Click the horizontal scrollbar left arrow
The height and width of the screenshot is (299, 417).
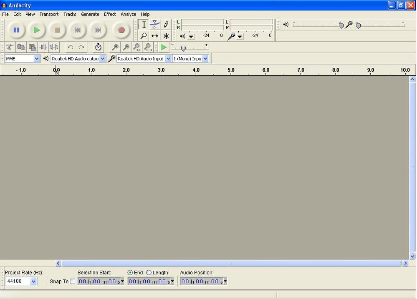(58, 263)
